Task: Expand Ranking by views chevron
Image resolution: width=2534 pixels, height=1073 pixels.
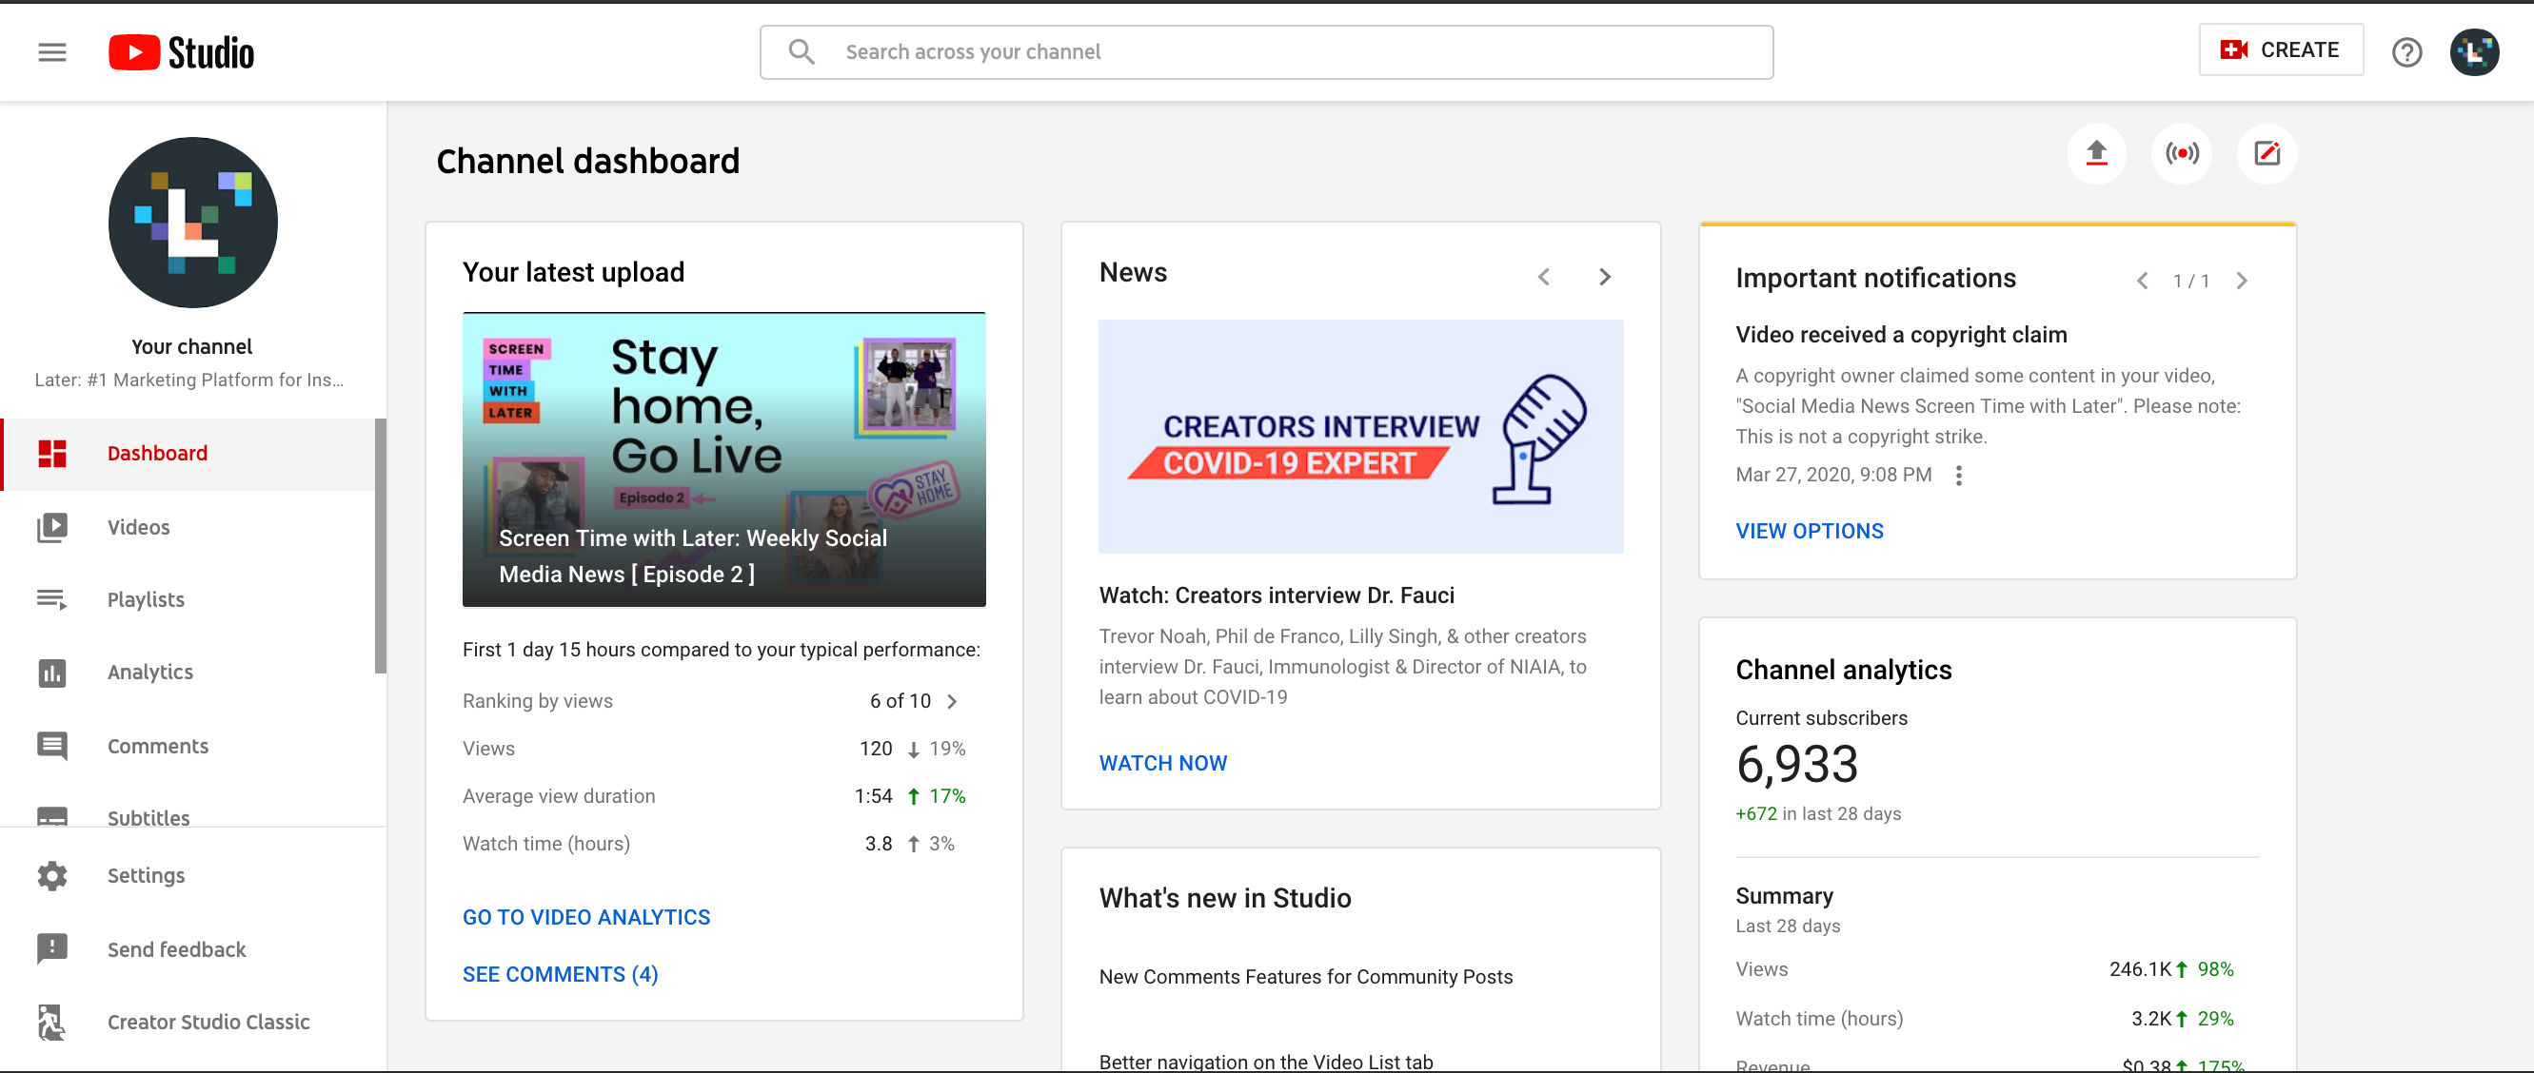Action: 951,702
